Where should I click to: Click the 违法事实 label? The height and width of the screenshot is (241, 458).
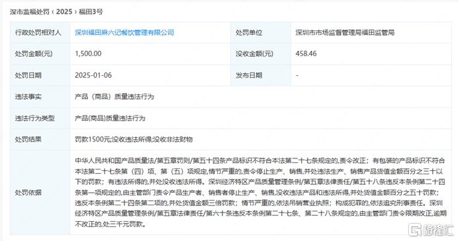[28, 97]
